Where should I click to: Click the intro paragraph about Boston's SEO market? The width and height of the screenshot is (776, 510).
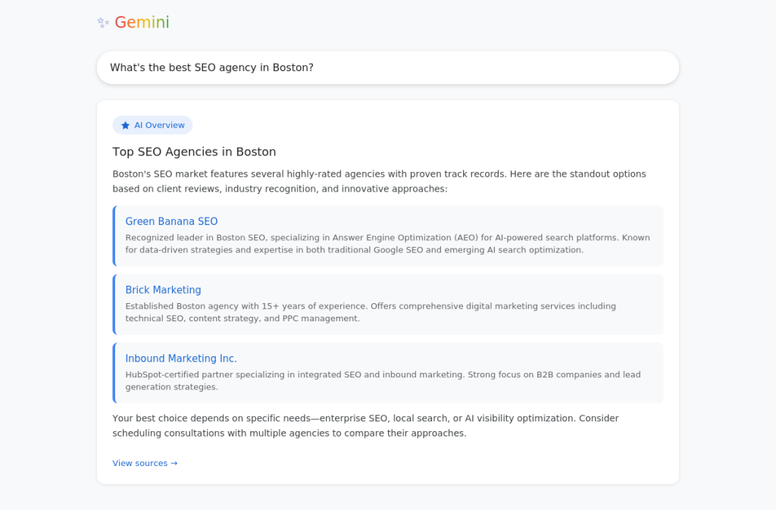pos(379,180)
